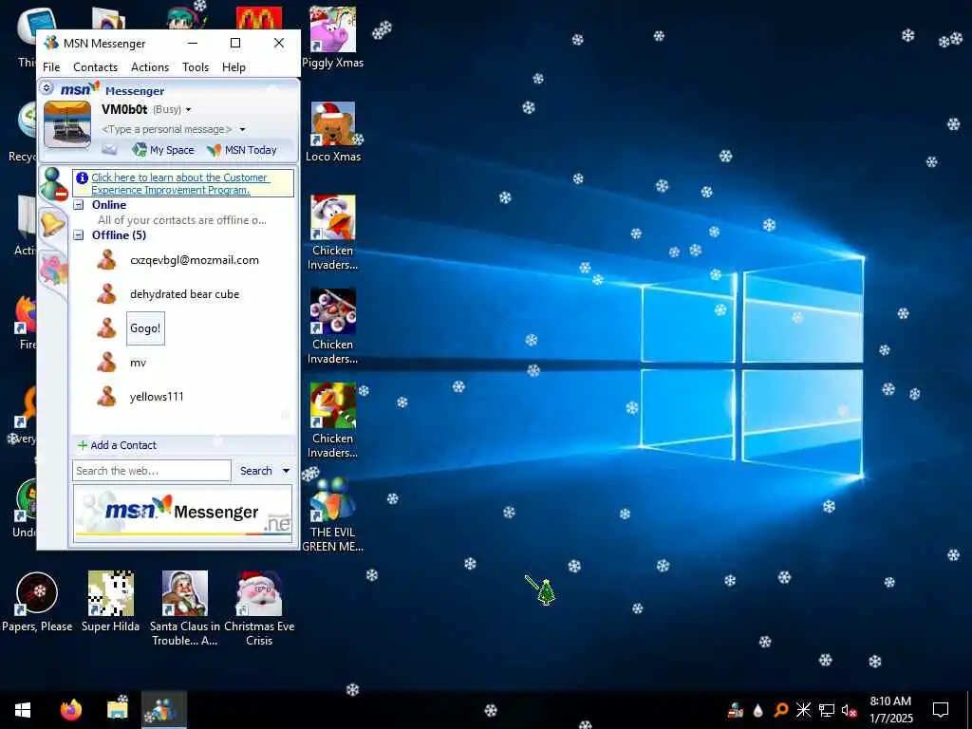Click the VM0b0t display picture
Viewport: 972px width, 729px height.
coord(67,124)
